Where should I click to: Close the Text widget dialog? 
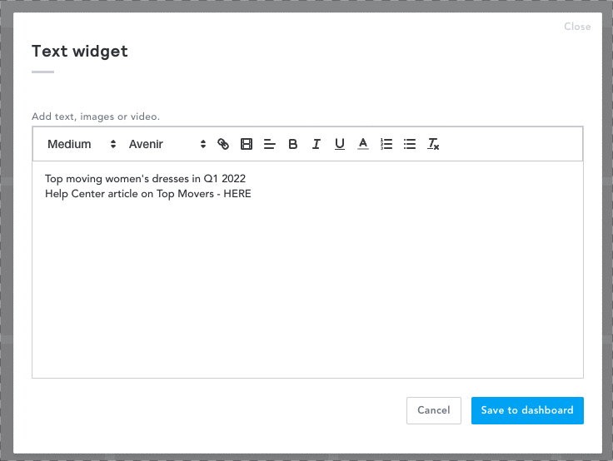577,27
